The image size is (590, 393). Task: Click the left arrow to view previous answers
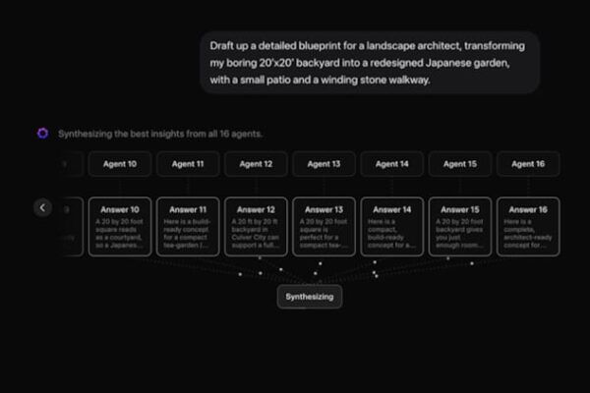(42, 208)
